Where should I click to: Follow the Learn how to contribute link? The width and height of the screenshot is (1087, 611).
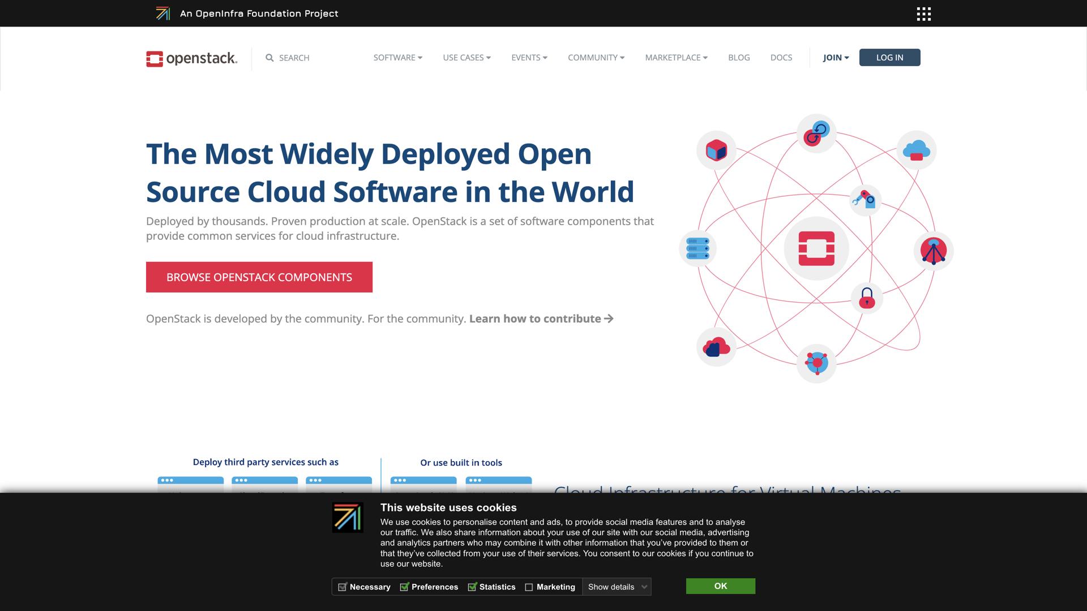(x=536, y=319)
